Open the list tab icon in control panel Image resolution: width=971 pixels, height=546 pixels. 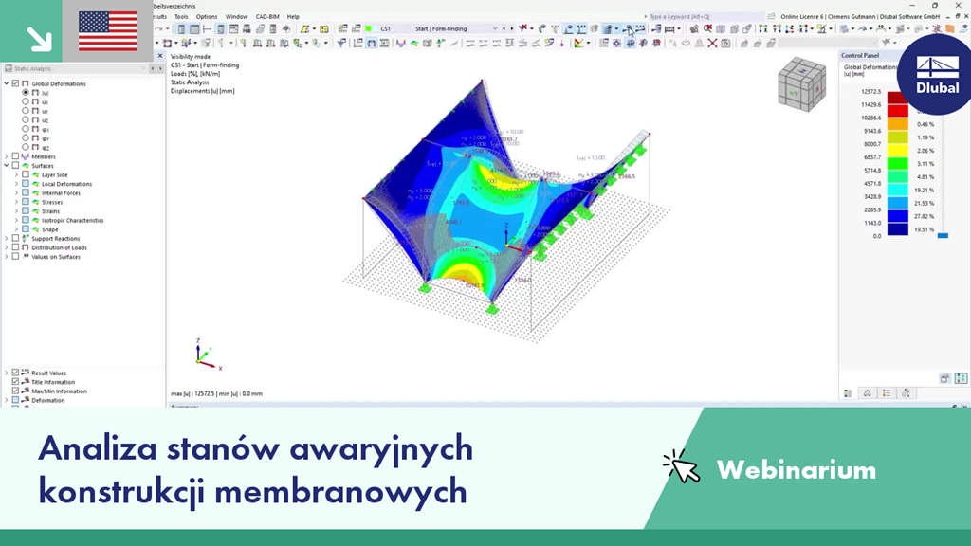pyautogui.click(x=887, y=393)
